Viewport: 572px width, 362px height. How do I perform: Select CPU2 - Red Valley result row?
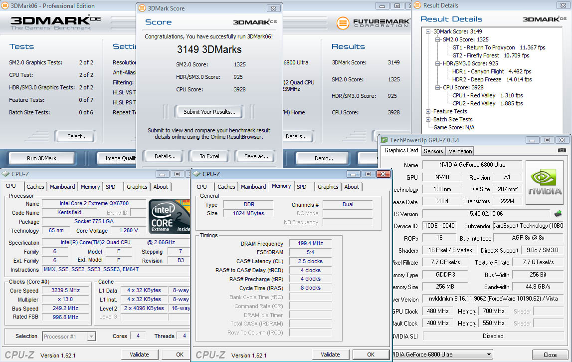[x=487, y=103]
